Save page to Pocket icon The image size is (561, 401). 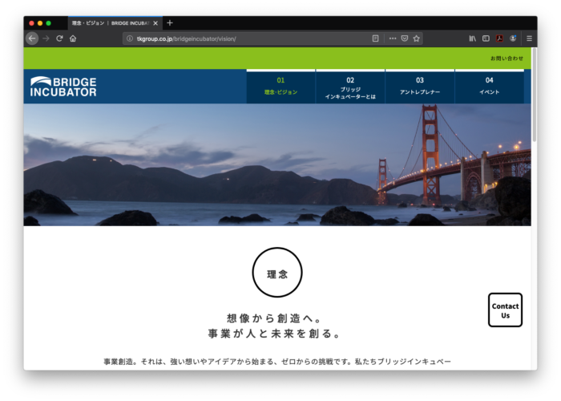pos(405,38)
